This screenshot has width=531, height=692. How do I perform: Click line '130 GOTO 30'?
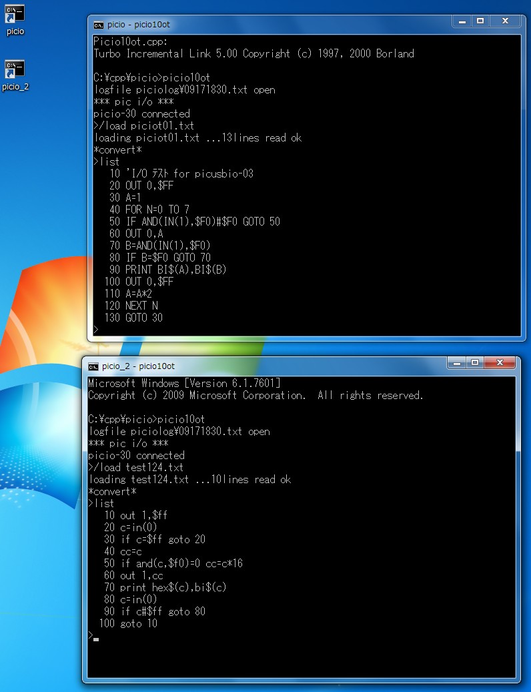tap(133, 318)
